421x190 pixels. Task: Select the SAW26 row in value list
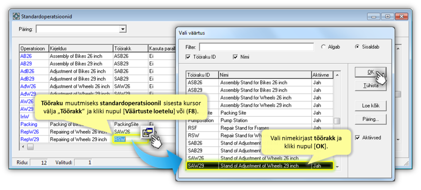[x=260, y=158]
